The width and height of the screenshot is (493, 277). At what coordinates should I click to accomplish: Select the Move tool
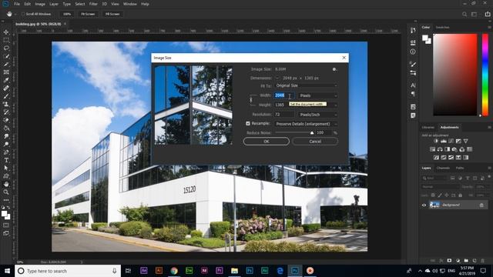6,32
